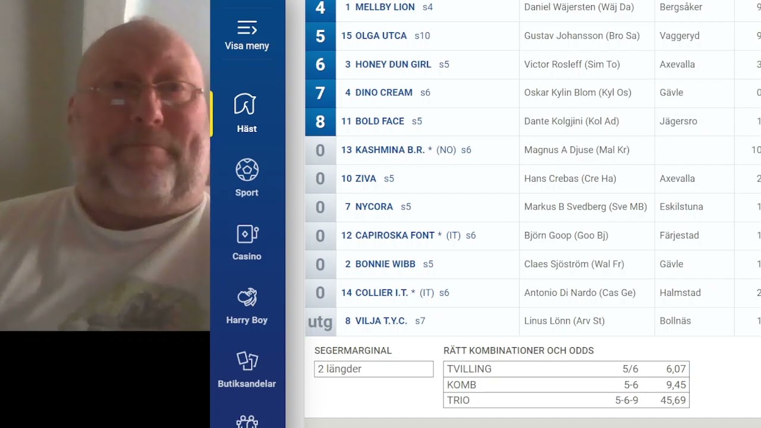Select the TRIO 5-6-9 odds row
761x428 pixels.
[x=566, y=400]
